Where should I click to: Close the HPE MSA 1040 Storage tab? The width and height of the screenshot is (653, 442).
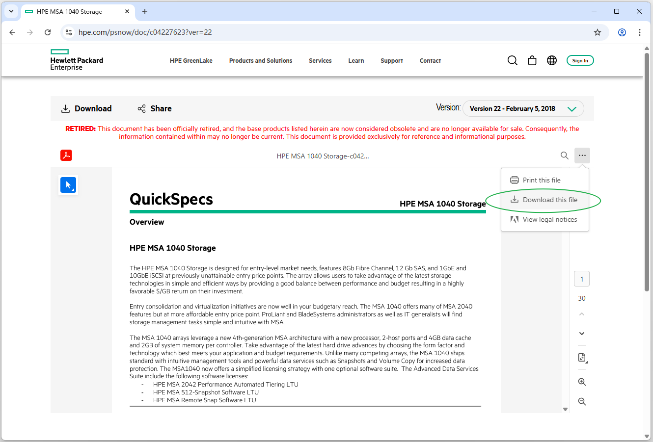127,11
